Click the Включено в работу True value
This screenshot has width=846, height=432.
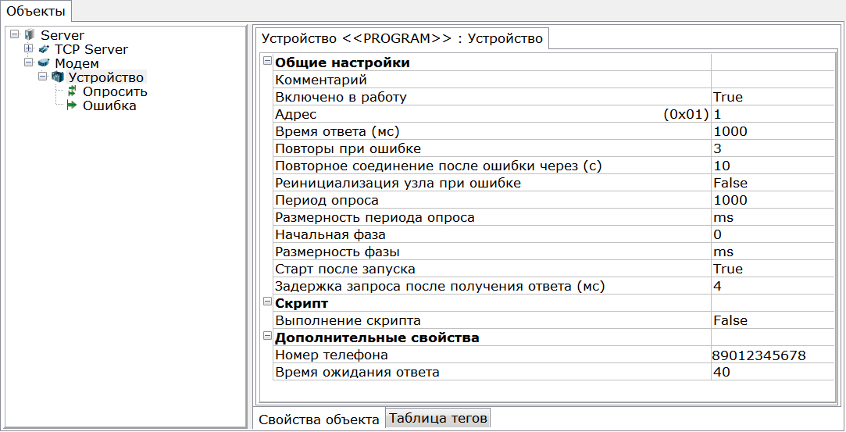click(772, 98)
